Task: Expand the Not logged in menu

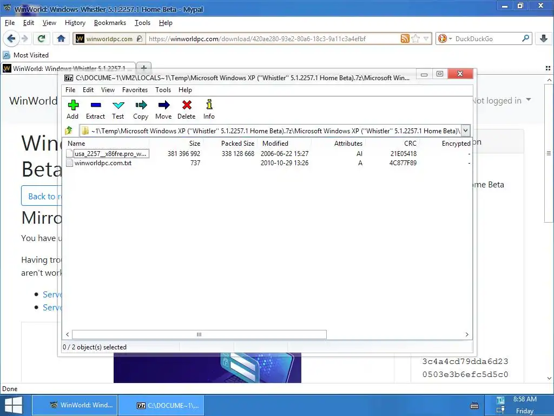Action: [501, 100]
